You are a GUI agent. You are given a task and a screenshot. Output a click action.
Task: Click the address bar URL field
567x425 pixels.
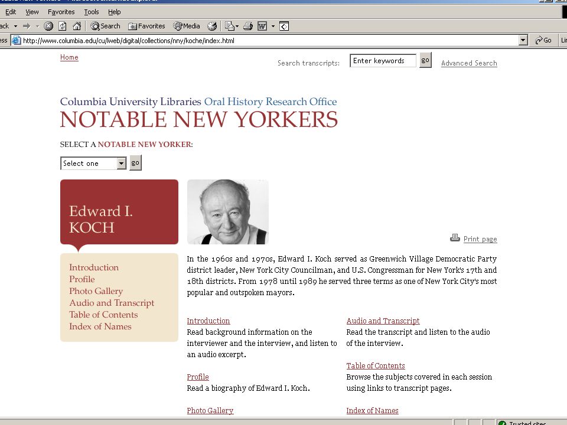270,41
